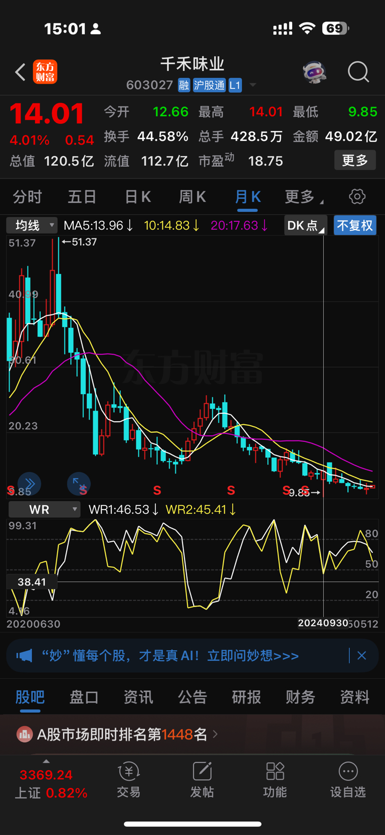Tap the A股 ranking chart icon
This screenshot has height=835, width=385.
[25, 735]
